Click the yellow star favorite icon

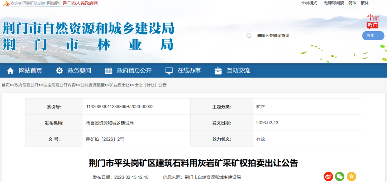pos(351,176)
